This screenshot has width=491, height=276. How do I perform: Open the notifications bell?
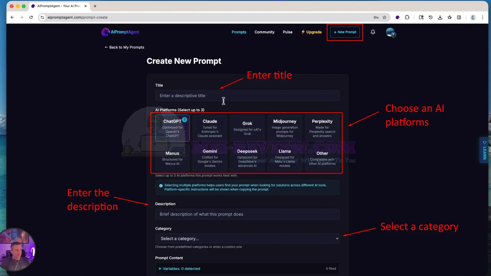(373, 32)
